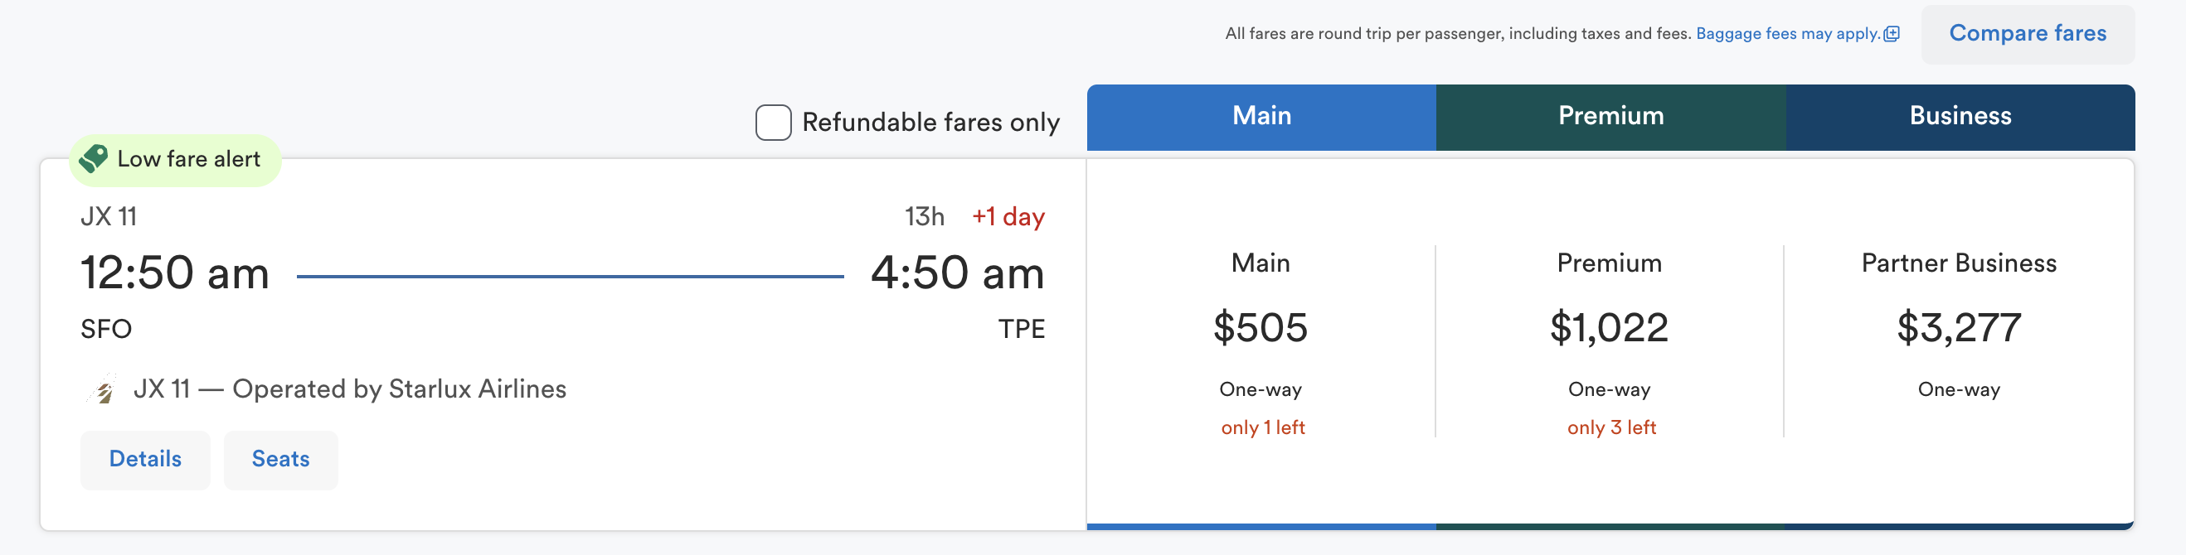Click the Starlux Airlines logo icon
The height and width of the screenshot is (555, 2186).
click(x=103, y=390)
